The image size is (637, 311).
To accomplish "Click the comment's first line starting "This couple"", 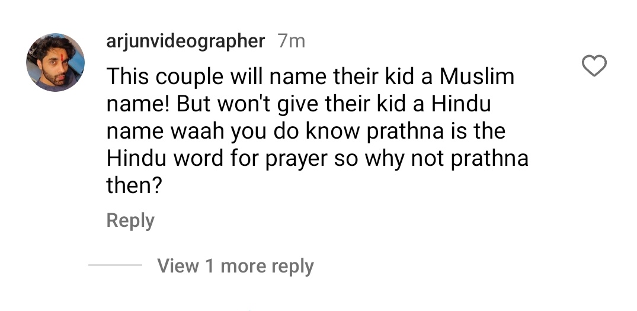I will click(311, 77).
